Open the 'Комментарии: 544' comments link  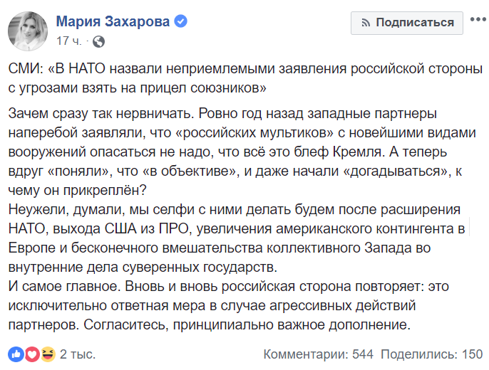coord(318,354)
